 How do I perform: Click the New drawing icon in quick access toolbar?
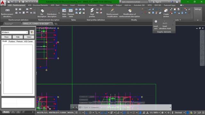coord(9,2)
